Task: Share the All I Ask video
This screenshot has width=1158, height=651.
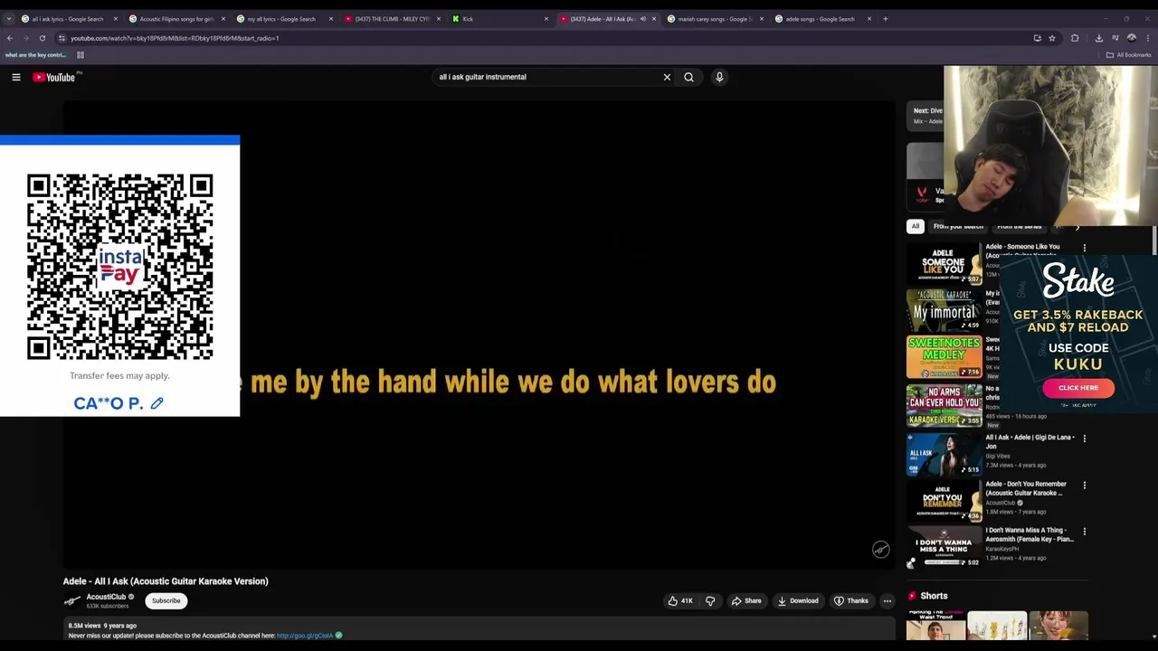Action: tap(746, 600)
